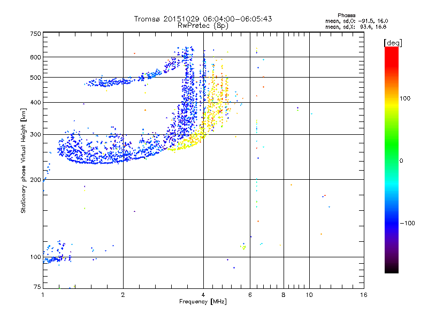Click the '2' frequency tick label
This screenshot has height=321, width=428.
pyautogui.click(x=123, y=295)
